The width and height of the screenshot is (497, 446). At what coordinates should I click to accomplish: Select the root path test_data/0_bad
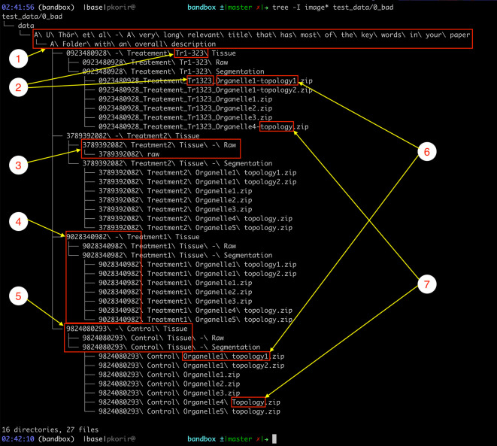pos(32,17)
